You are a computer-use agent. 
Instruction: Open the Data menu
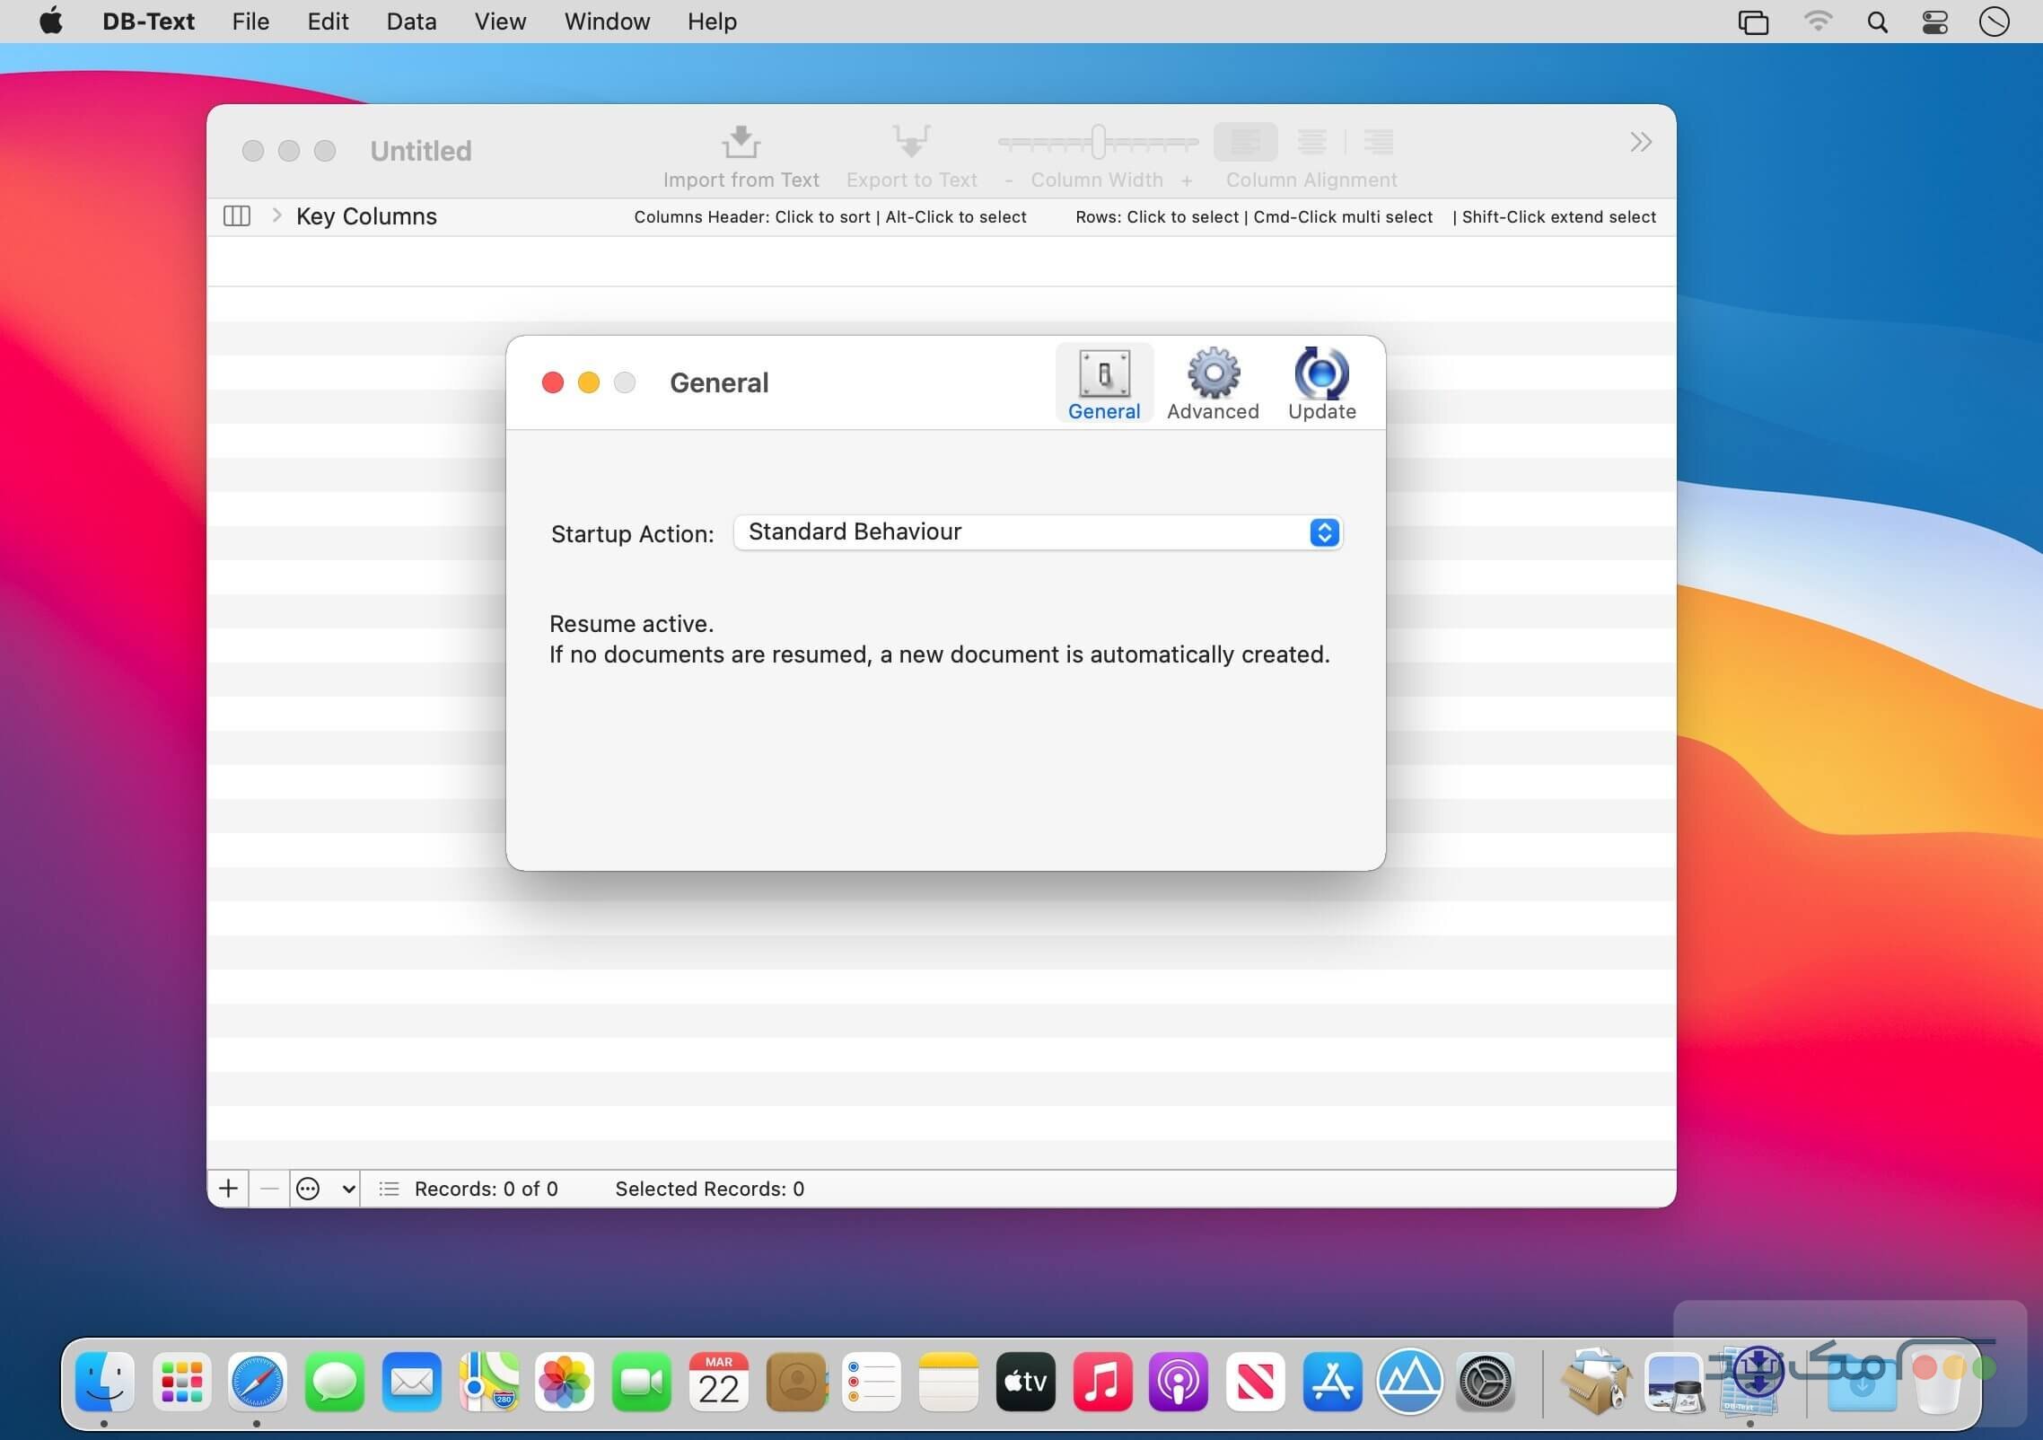click(410, 21)
